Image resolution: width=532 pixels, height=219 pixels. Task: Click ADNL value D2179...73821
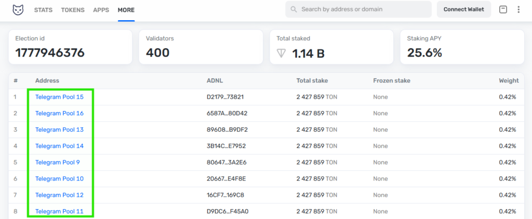225,97
